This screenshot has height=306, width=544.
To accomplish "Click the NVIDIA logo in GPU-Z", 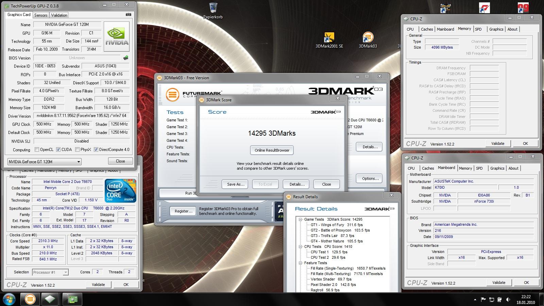I will (x=117, y=36).
